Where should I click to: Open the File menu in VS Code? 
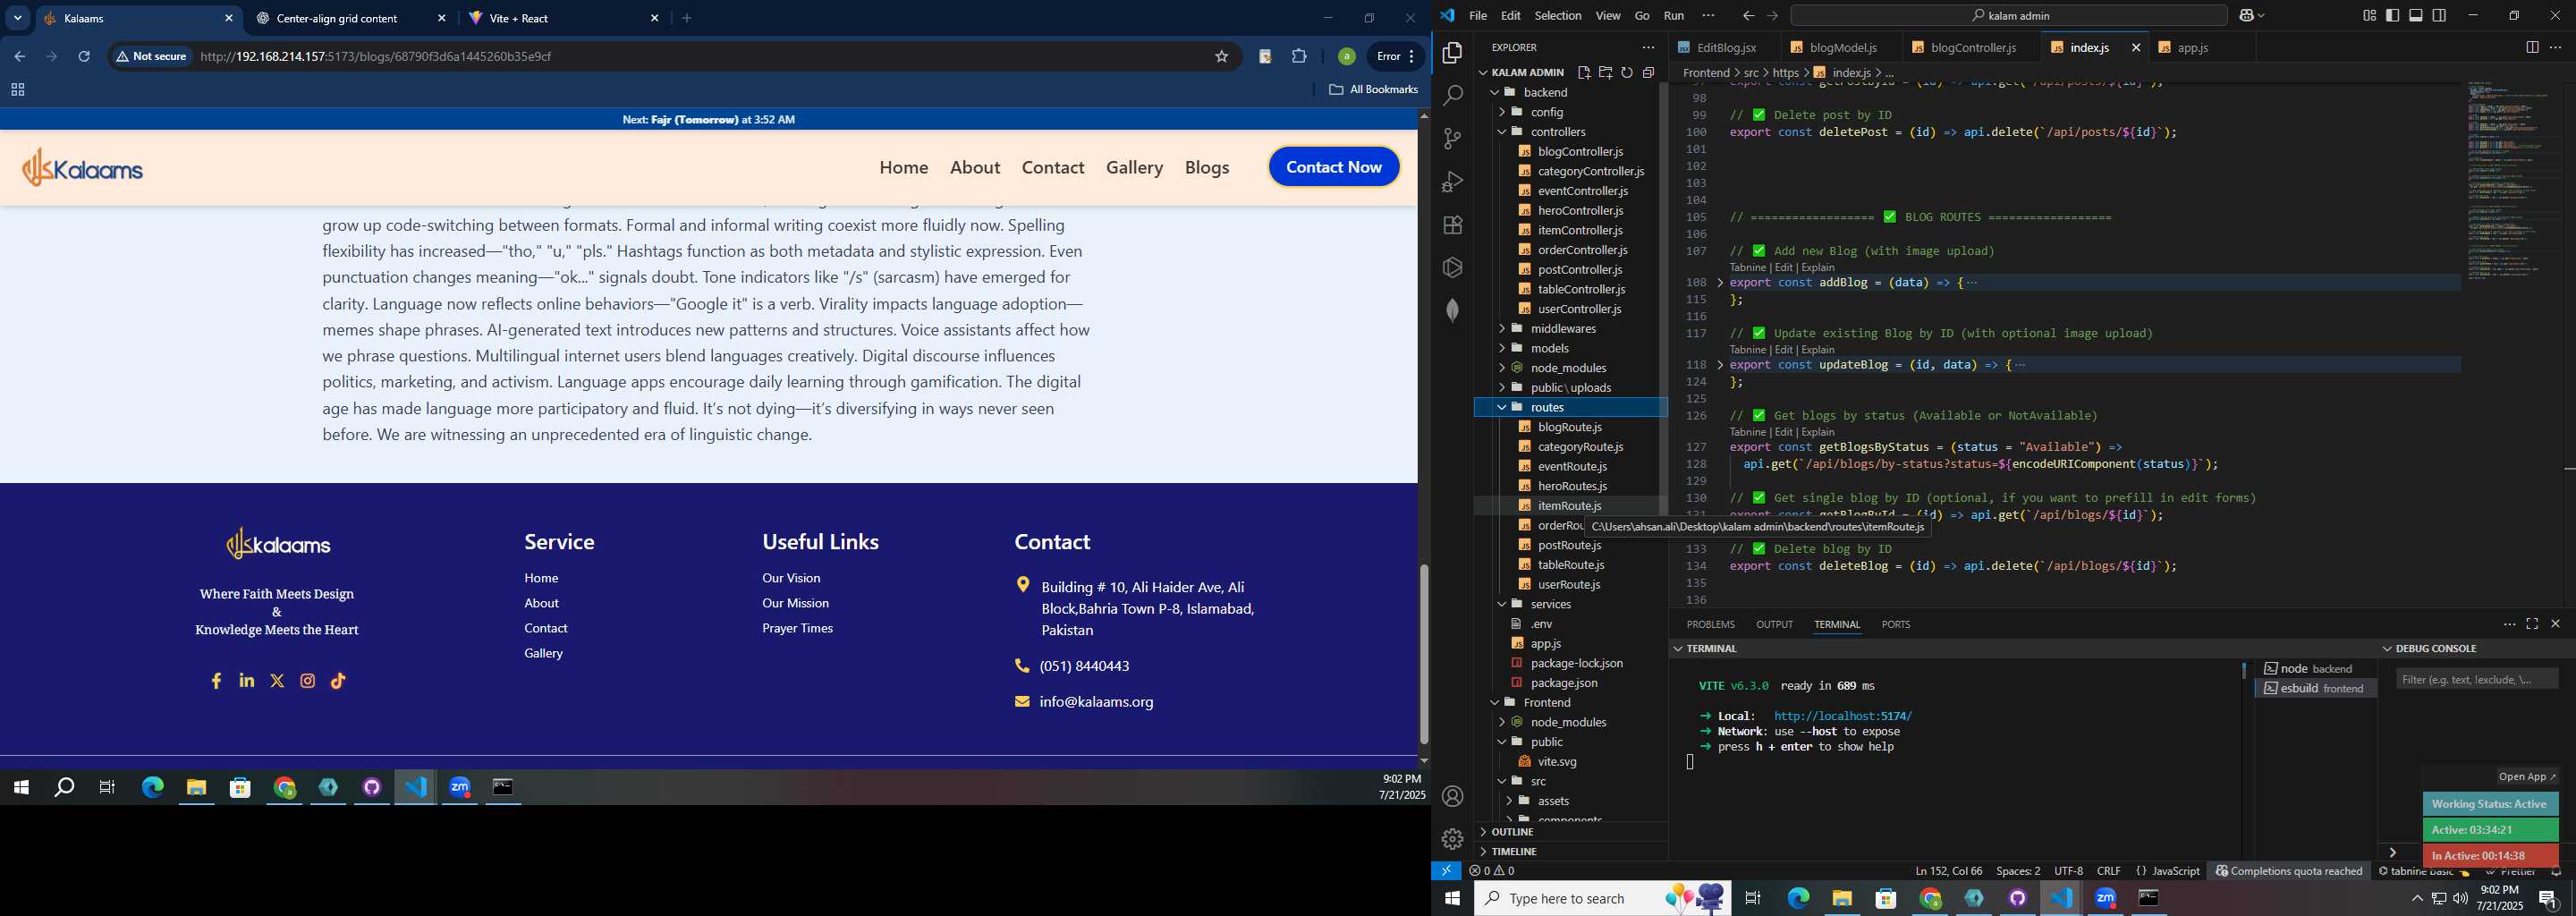1477,16
